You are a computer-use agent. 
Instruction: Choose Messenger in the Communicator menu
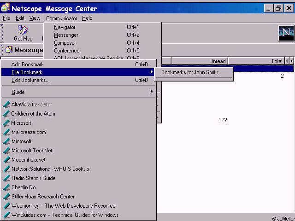pos(102,35)
